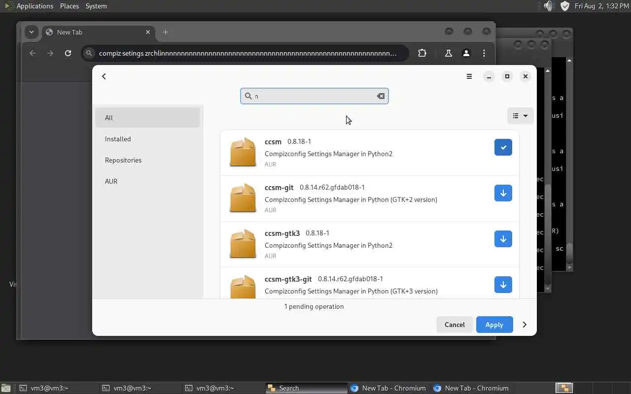Click Cancel to discard pending operation

click(x=455, y=325)
